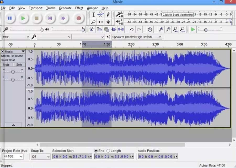Open the MME audio host dropdown
The height and width of the screenshot is (168, 236).
16,37
